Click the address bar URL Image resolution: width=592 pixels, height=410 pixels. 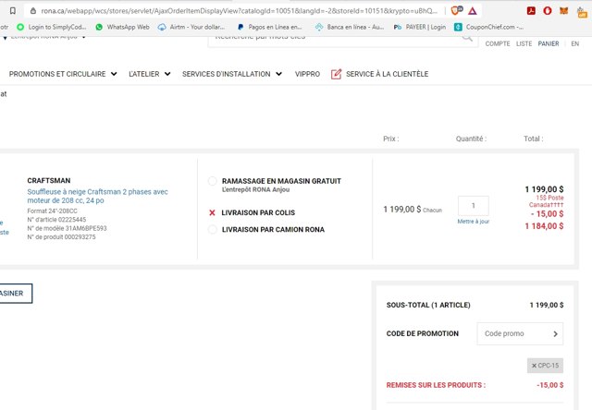(239, 11)
